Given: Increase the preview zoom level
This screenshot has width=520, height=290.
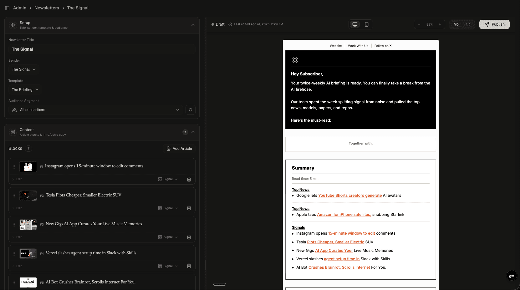Looking at the screenshot, I should click(439, 24).
